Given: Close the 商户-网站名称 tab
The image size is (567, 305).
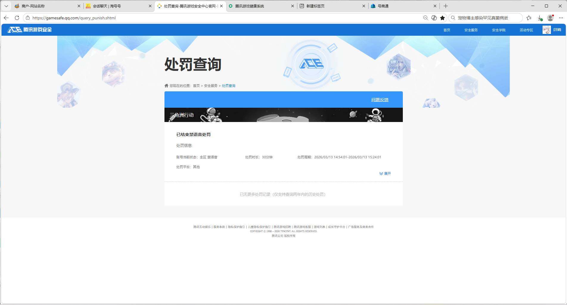Looking at the screenshot, I should (x=79, y=6).
